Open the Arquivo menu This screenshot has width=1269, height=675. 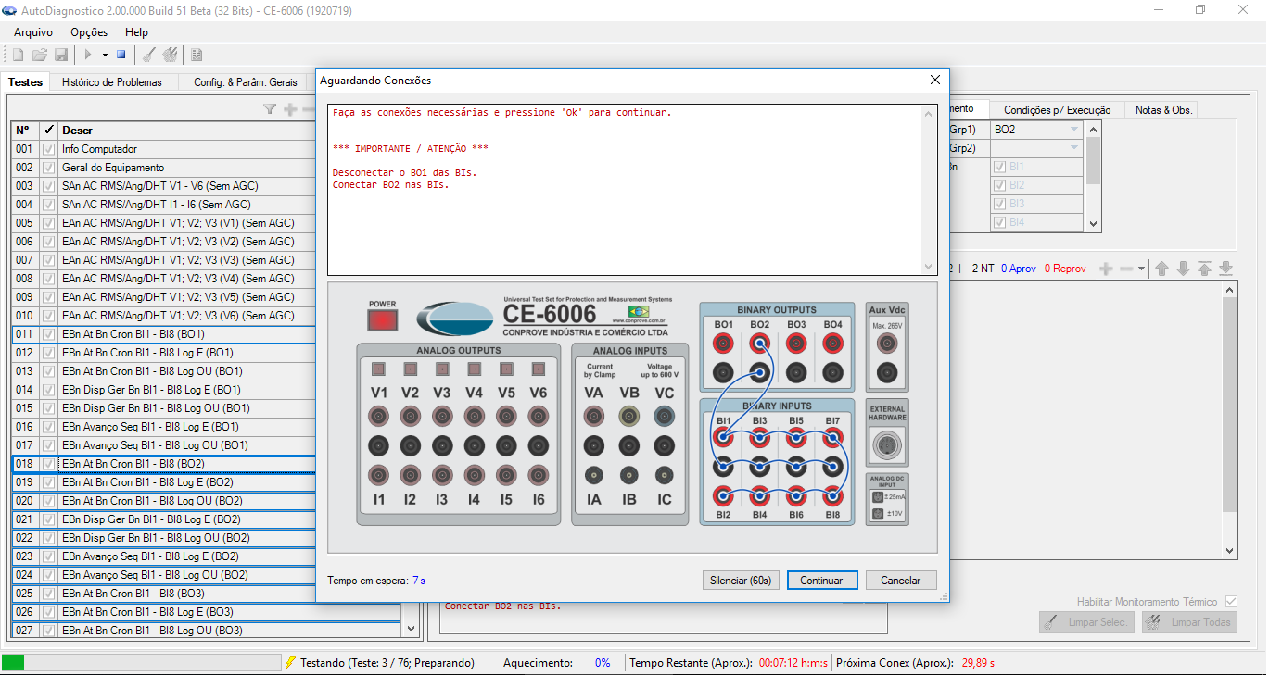click(x=33, y=32)
